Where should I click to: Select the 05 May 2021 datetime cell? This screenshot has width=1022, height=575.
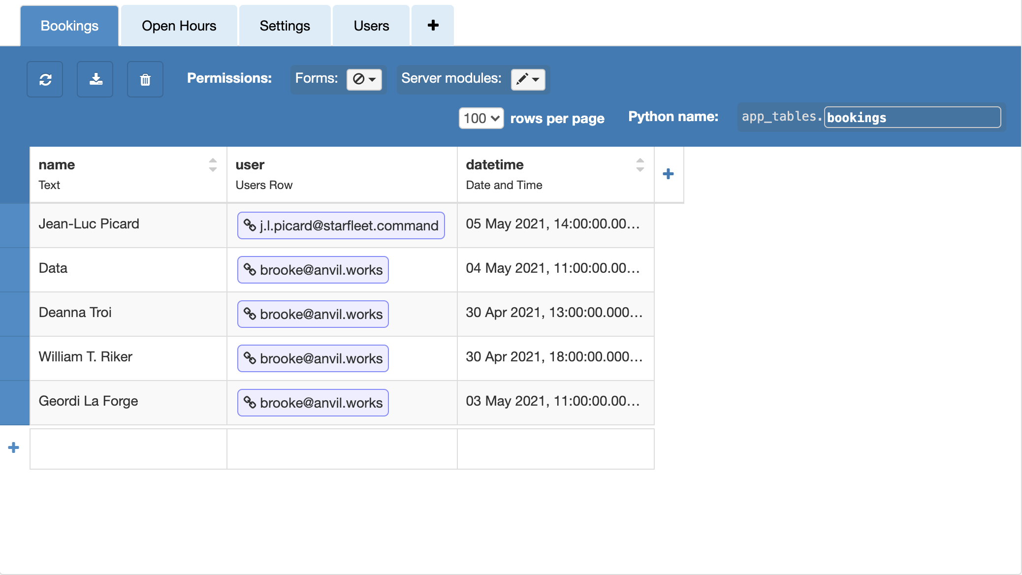[x=555, y=224]
